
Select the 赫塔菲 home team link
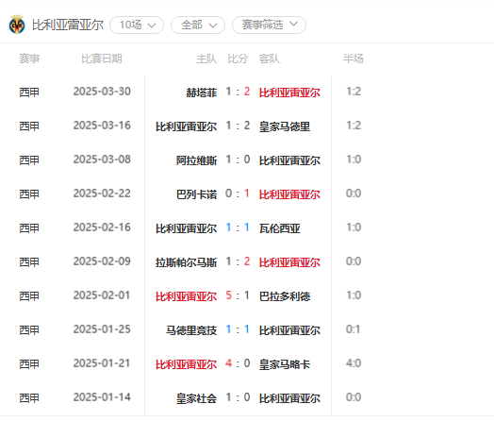click(202, 93)
